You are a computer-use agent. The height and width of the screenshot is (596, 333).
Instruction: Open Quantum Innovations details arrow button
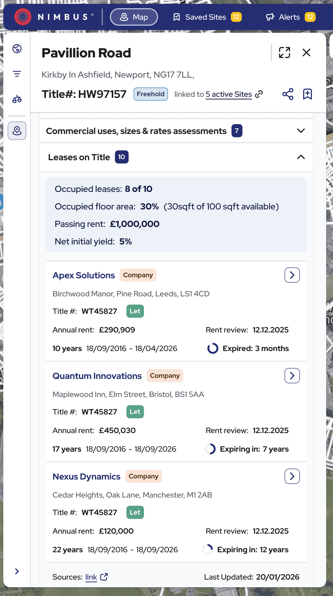pos(292,376)
